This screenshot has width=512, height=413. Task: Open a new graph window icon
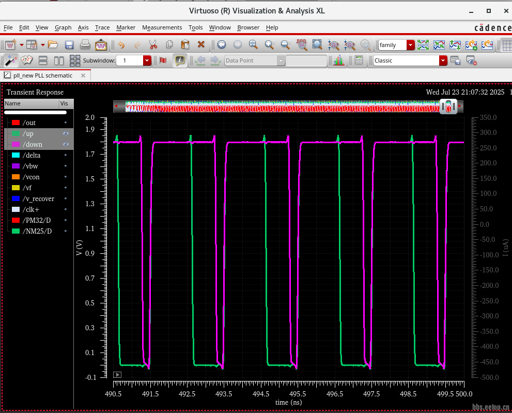click(11, 44)
